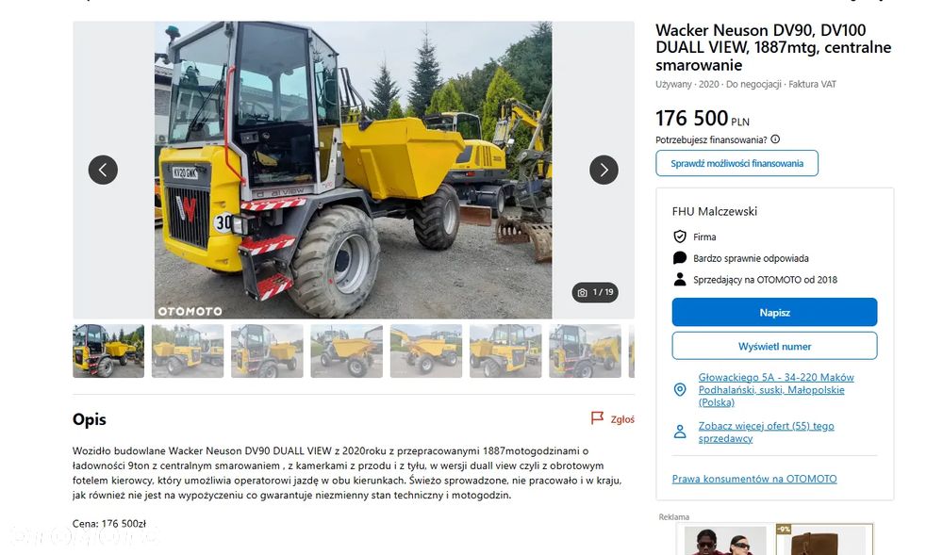
Task: Click Wyświetl numer to reveal phone
Action: (x=774, y=347)
